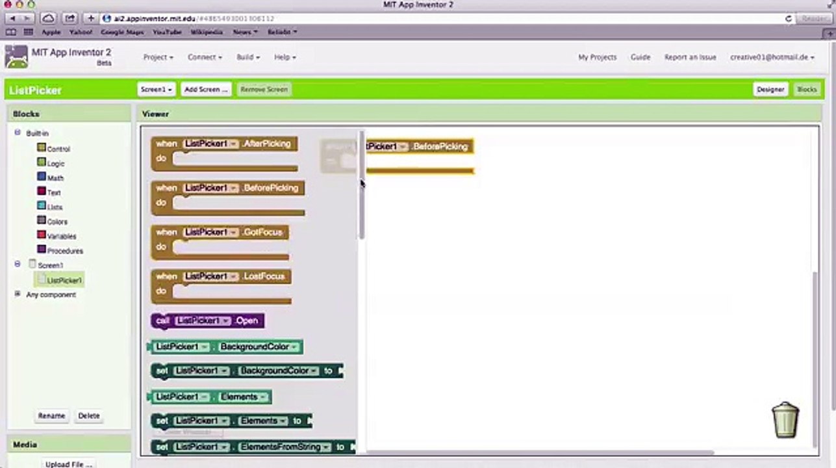Screen dimensions: 836x468
Task: Open the account email dropdown
Action: coord(772,57)
